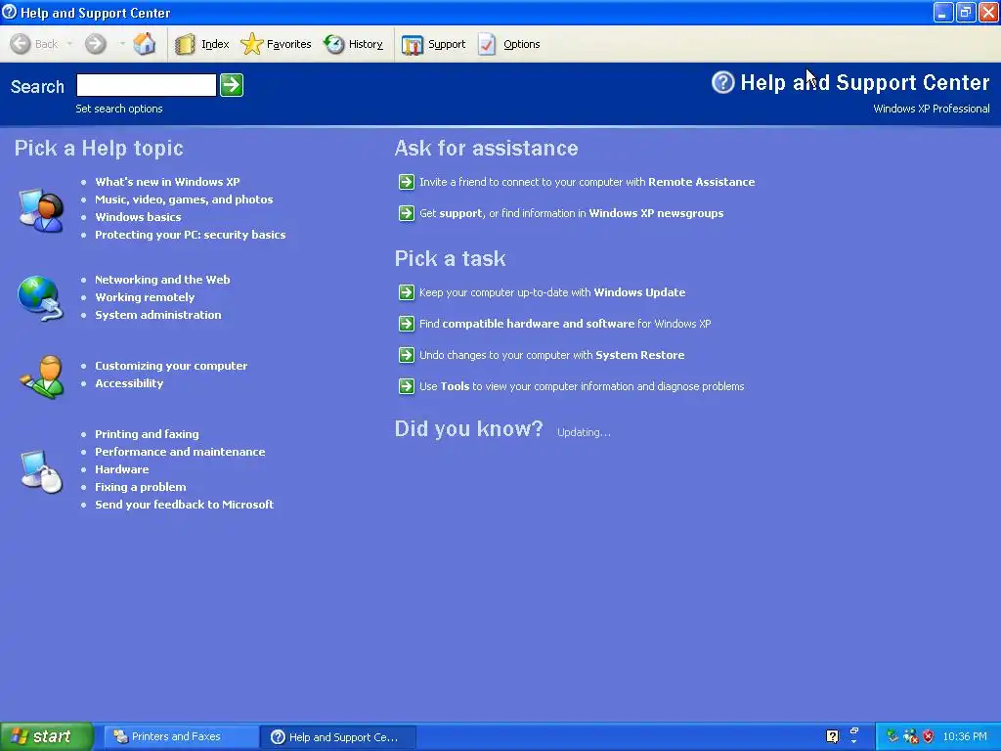Open Get support or Windows XP newsgroups link
The height and width of the screenshot is (751, 1001).
[x=571, y=213]
